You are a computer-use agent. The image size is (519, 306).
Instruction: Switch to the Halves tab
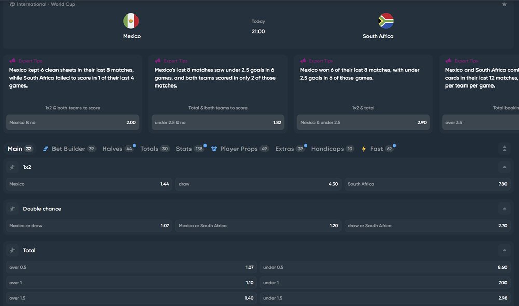(x=118, y=149)
